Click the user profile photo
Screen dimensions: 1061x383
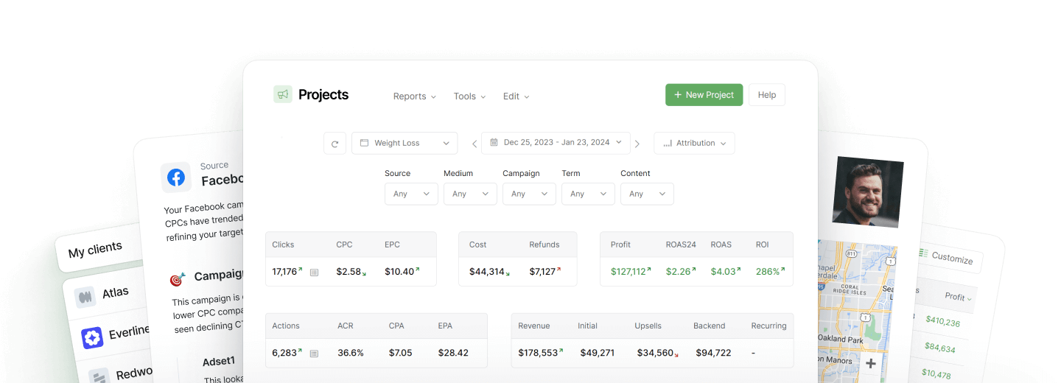[x=867, y=191]
